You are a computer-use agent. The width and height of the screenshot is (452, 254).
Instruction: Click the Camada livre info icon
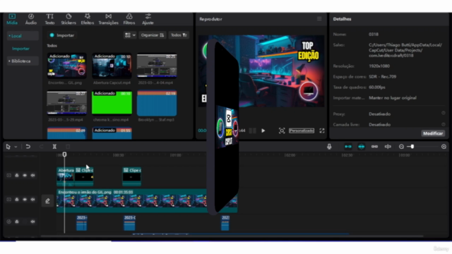point(444,124)
